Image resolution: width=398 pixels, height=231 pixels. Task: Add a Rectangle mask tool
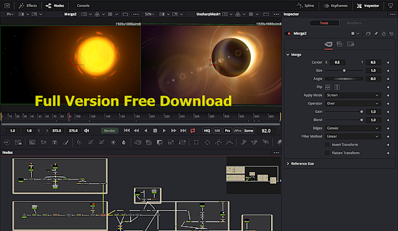coord(197,142)
